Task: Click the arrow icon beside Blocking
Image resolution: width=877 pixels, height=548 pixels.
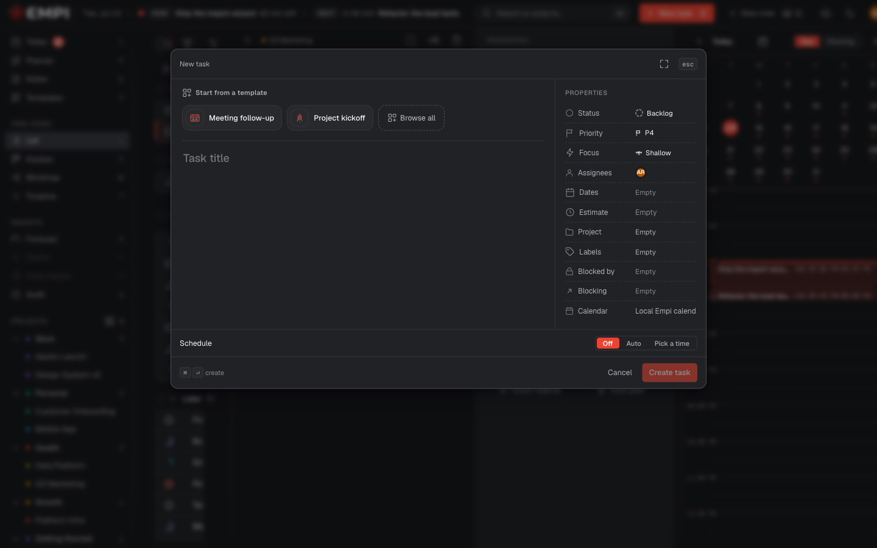Action: tap(569, 291)
